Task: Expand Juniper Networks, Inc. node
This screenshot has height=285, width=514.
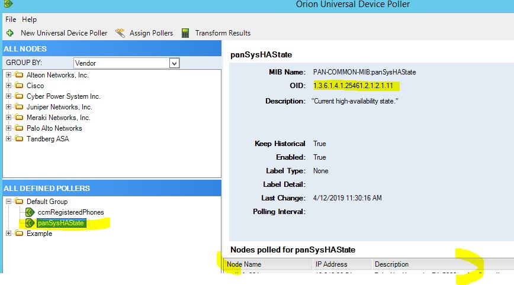Action: click(8, 106)
